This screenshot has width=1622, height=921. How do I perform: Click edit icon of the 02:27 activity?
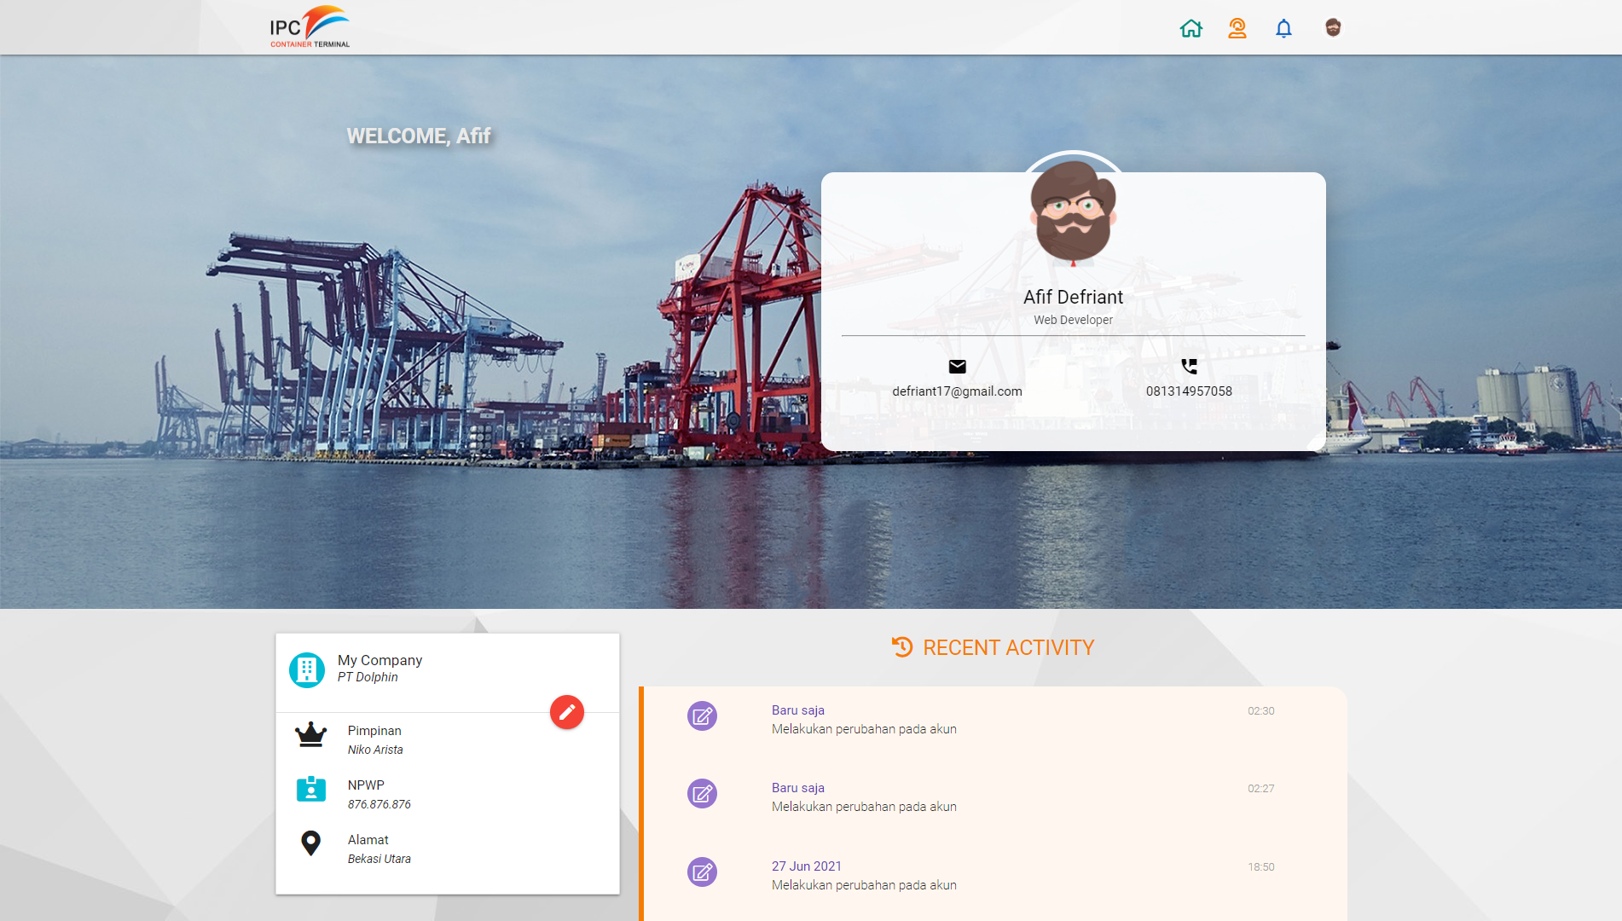702,794
